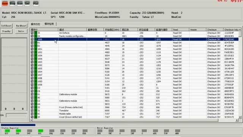Click the 模块ID column header

44,30
